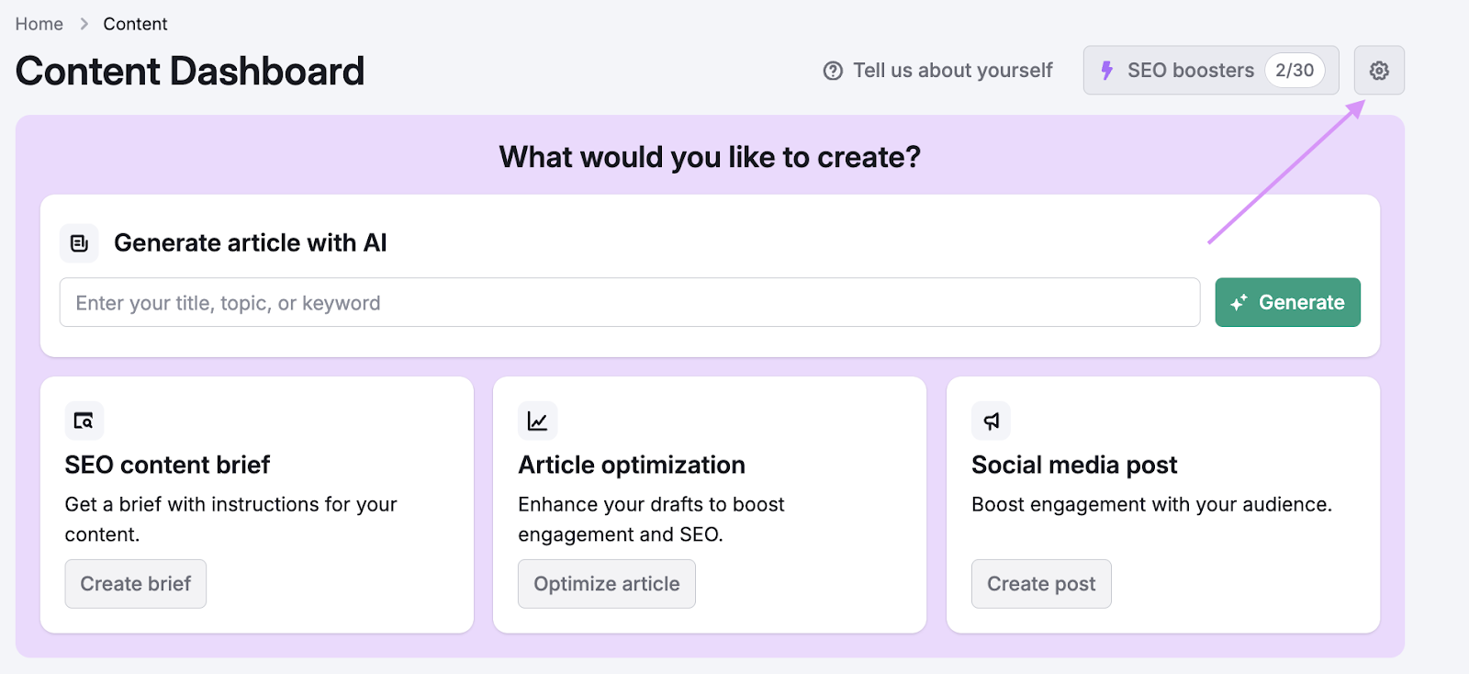Click the Article optimization card heading

[x=632, y=465]
